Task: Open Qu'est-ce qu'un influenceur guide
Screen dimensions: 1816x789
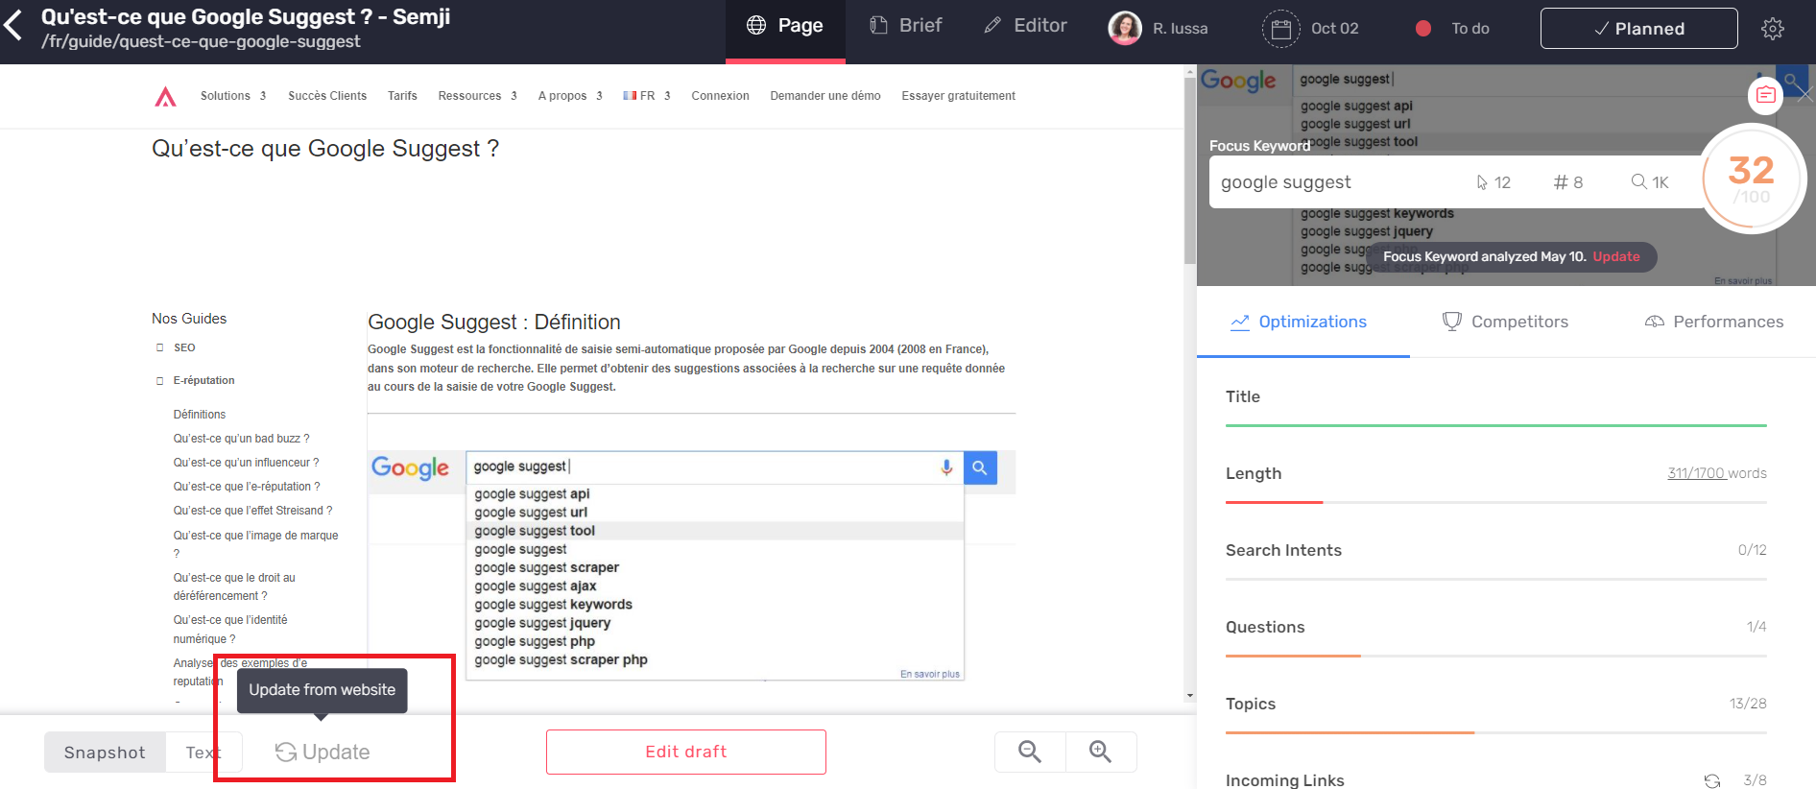Action: (246, 463)
